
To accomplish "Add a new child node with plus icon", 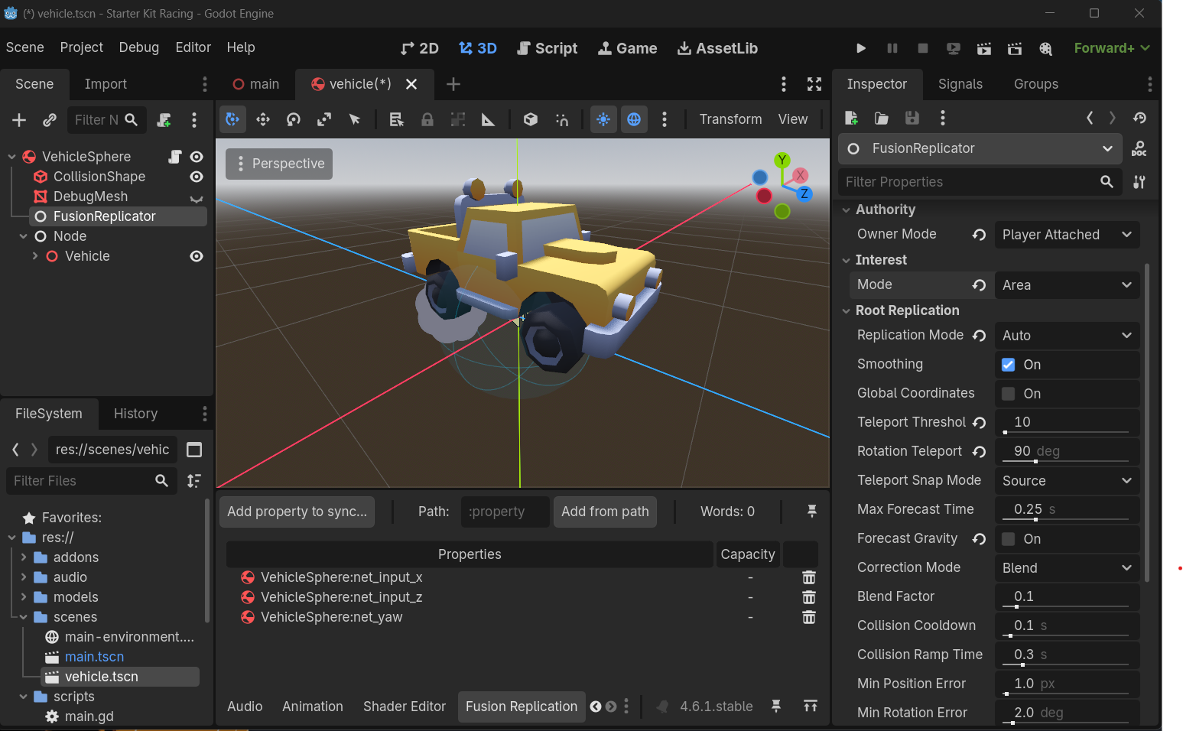I will [x=19, y=120].
